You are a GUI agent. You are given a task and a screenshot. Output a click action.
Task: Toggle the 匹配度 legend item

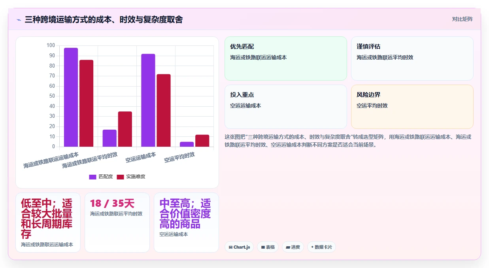101,177
